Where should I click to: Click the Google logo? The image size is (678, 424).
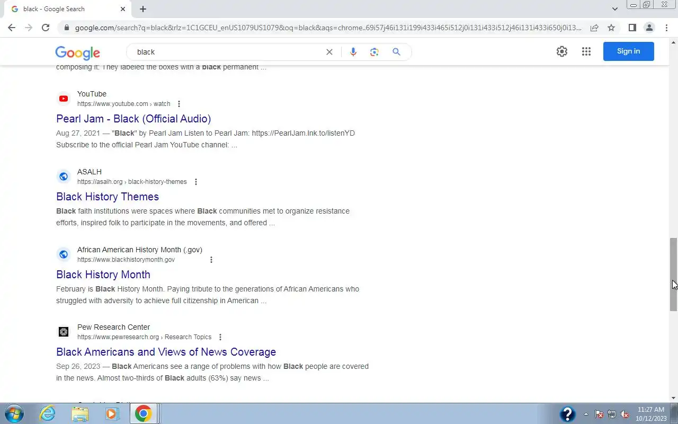[77, 52]
